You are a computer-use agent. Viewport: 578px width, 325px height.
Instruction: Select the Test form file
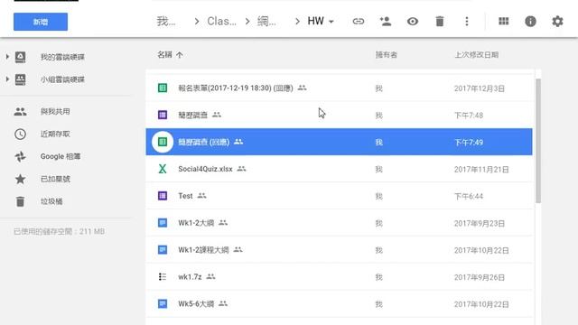(x=340, y=196)
